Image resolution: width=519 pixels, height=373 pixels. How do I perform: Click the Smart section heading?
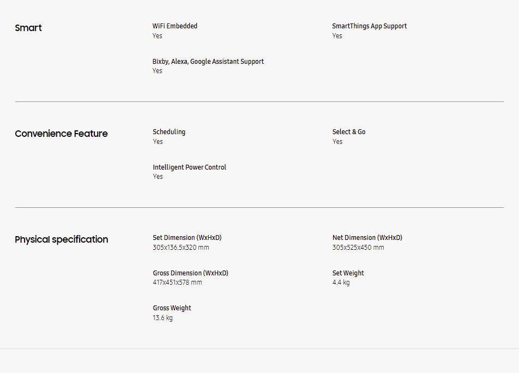pyautogui.click(x=28, y=28)
